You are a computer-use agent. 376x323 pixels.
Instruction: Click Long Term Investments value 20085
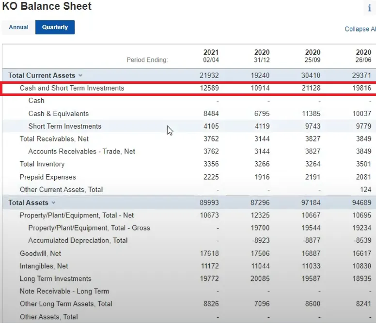260,278
